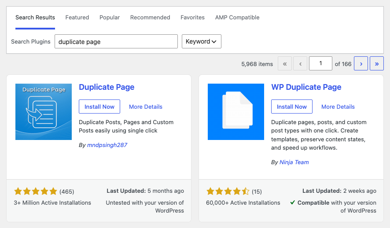Click the five-star rating for Duplicate Page
Image resolution: width=390 pixels, height=228 pixels.
pyautogui.click(x=36, y=191)
